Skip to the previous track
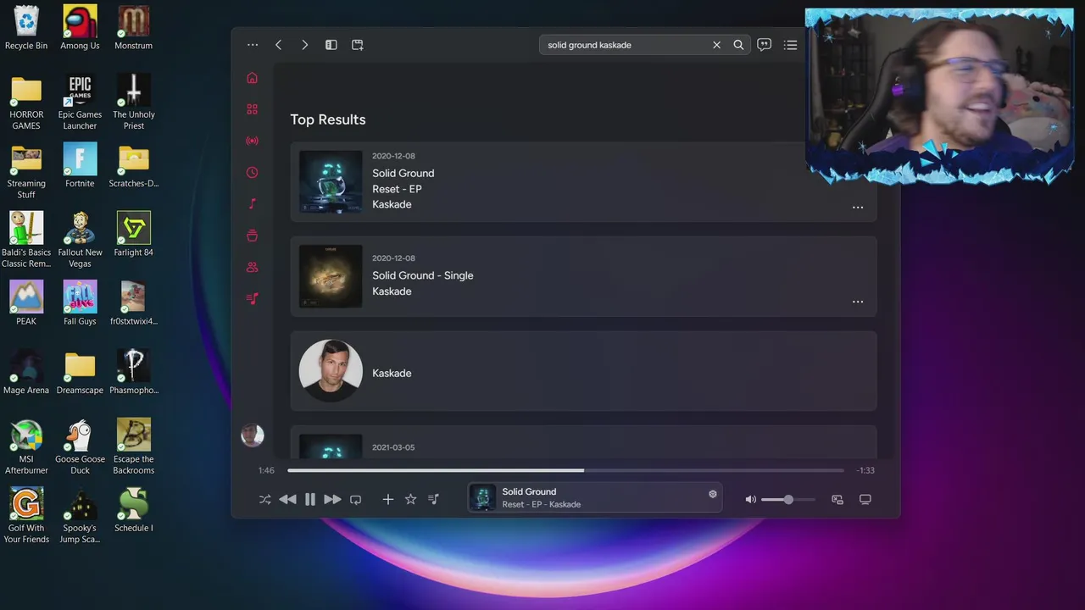 287,500
